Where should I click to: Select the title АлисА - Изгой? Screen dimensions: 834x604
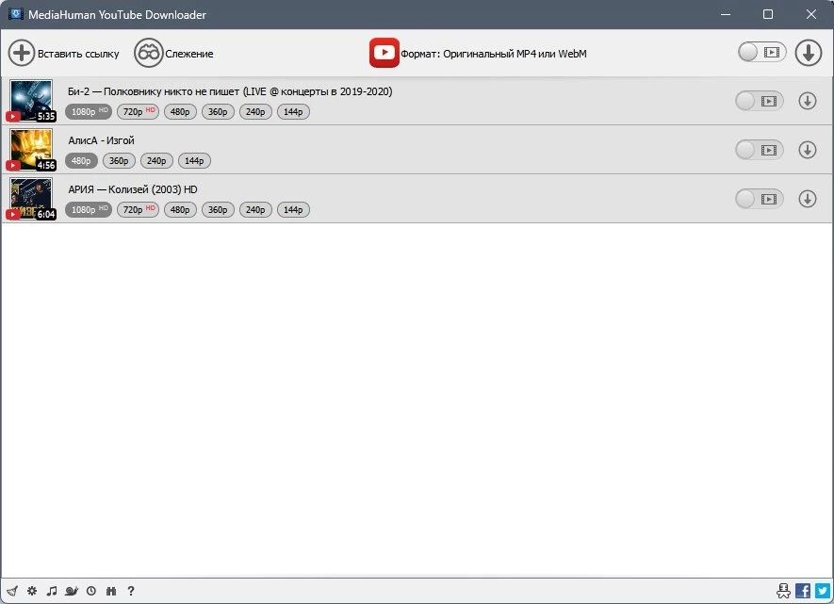tap(101, 140)
